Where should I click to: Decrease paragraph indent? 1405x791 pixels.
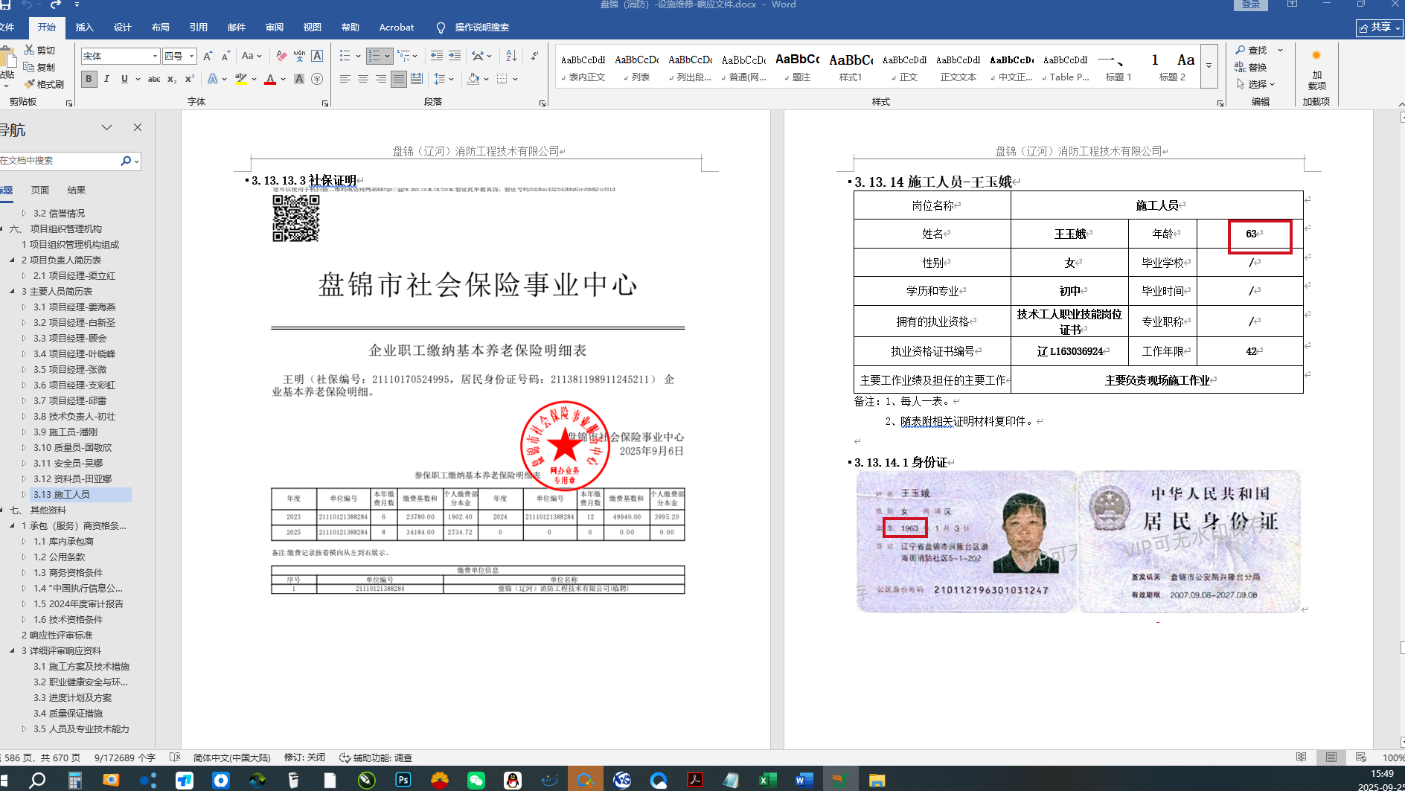coord(437,56)
